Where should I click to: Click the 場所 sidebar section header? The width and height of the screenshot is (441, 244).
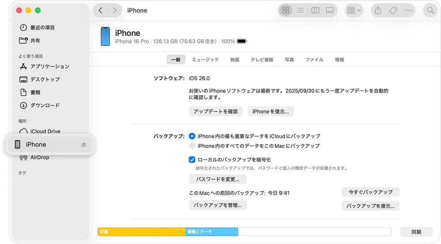pos(22,121)
